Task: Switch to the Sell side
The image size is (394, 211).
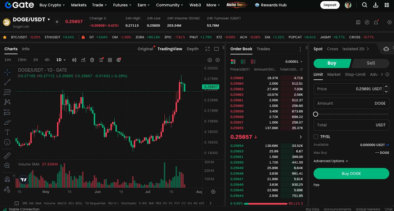Action: coord(371,63)
